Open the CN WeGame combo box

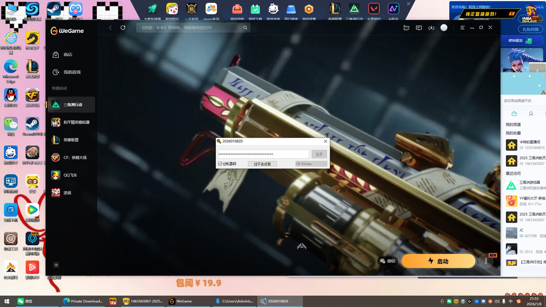click(311, 164)
